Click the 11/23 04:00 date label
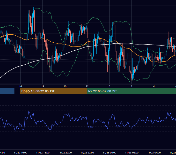This screenshot has width=176, height=155. (x=154, y=153)
